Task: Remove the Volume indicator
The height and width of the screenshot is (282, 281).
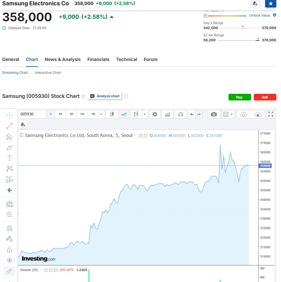Action: click(56, 270)
